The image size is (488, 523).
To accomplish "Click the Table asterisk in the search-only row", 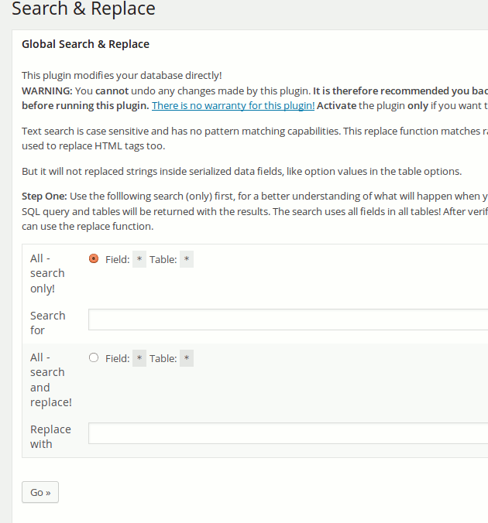I will (x=186, y=260).
